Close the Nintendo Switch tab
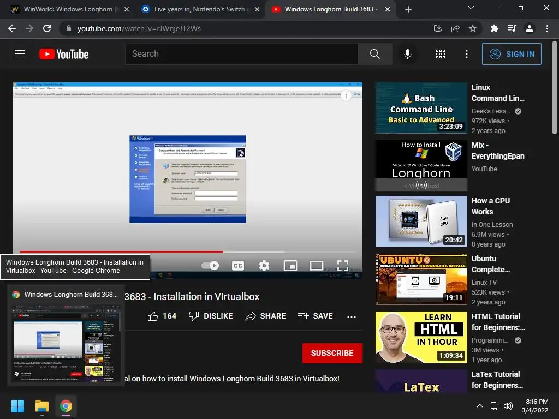The height and width of the screenshot is (419, 559). click(257, 9)
